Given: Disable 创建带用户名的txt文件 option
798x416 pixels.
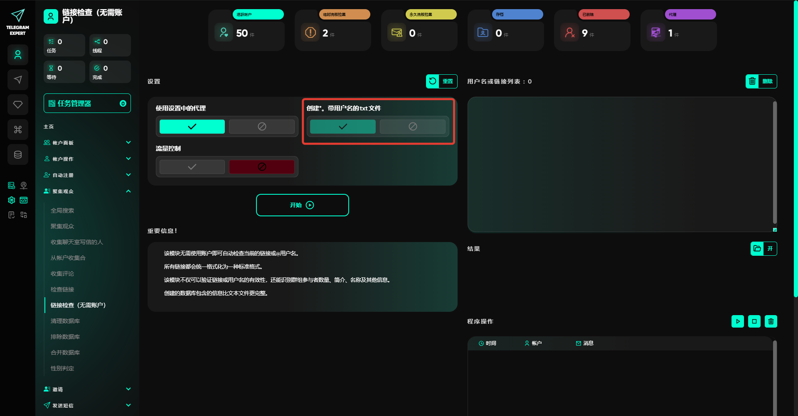Looking at the screenshot, I should pos(412,127).
